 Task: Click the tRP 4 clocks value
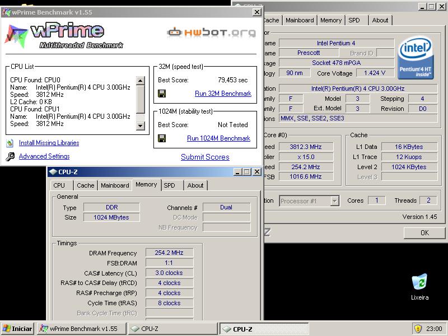tap(169, 292)
